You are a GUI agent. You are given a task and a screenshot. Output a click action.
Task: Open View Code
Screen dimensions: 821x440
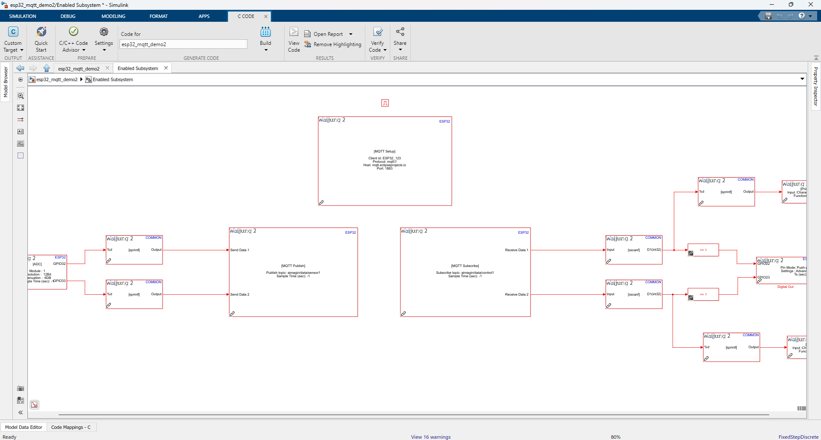(294, 39)
